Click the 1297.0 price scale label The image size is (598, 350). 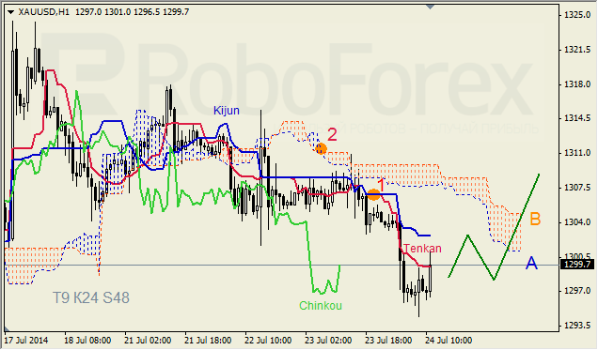[x=577, y=291]
